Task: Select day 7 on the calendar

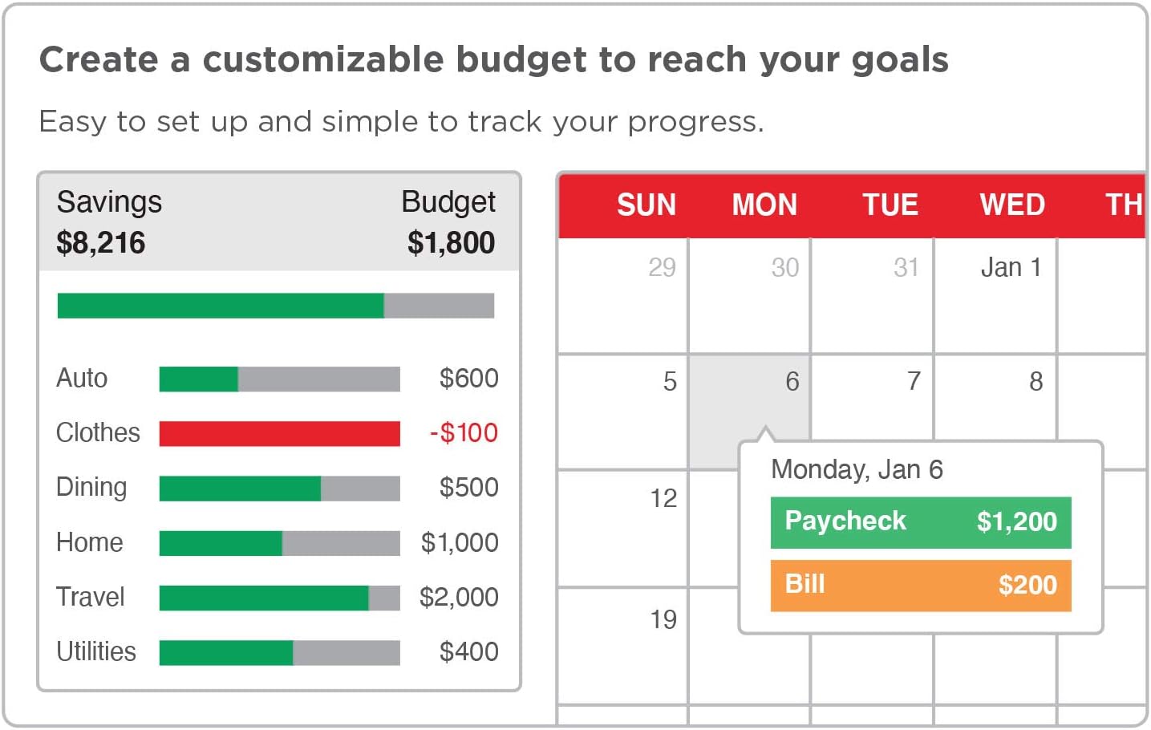Action: [x=872, y=397]
